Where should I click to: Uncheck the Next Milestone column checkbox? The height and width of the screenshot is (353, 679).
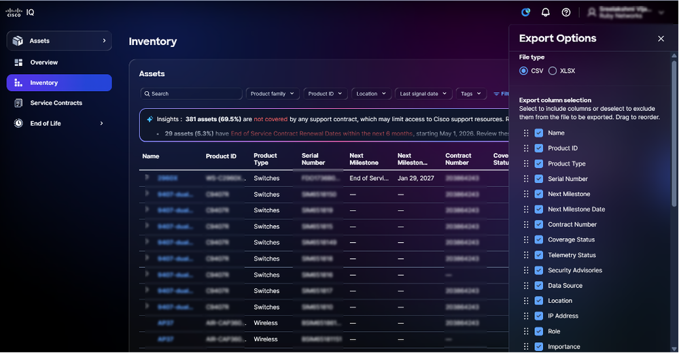point(539,194)
